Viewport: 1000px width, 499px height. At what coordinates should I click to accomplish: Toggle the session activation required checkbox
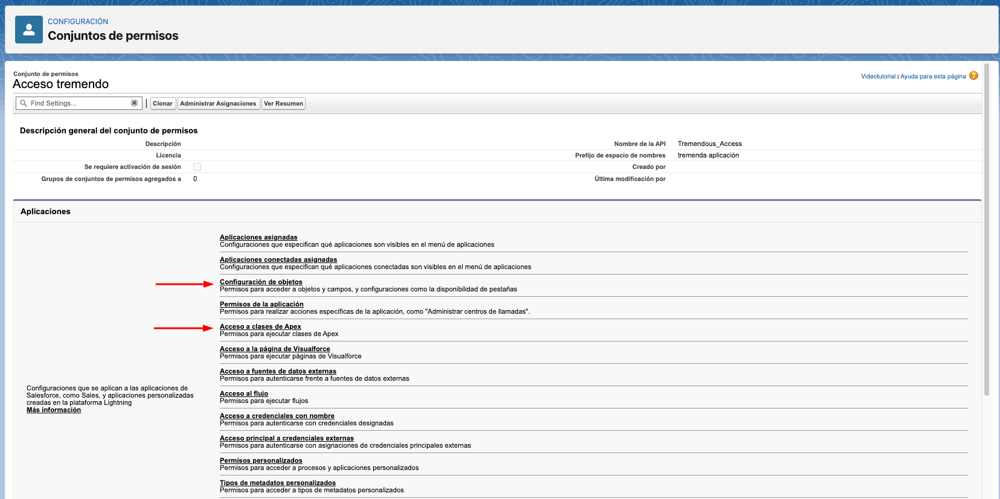[197, 167]
